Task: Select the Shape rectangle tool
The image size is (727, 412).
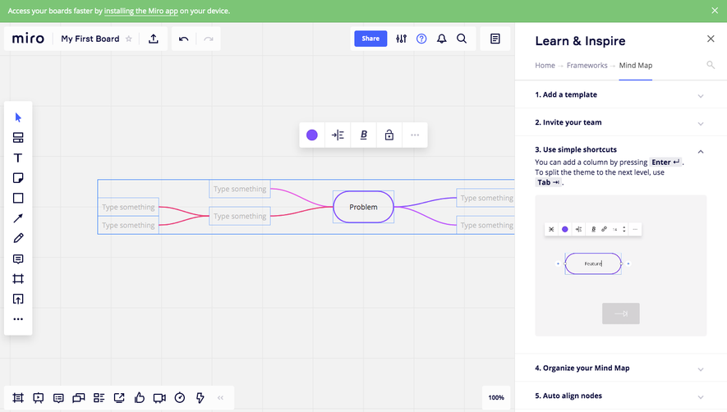Action: tap(18, 199)
